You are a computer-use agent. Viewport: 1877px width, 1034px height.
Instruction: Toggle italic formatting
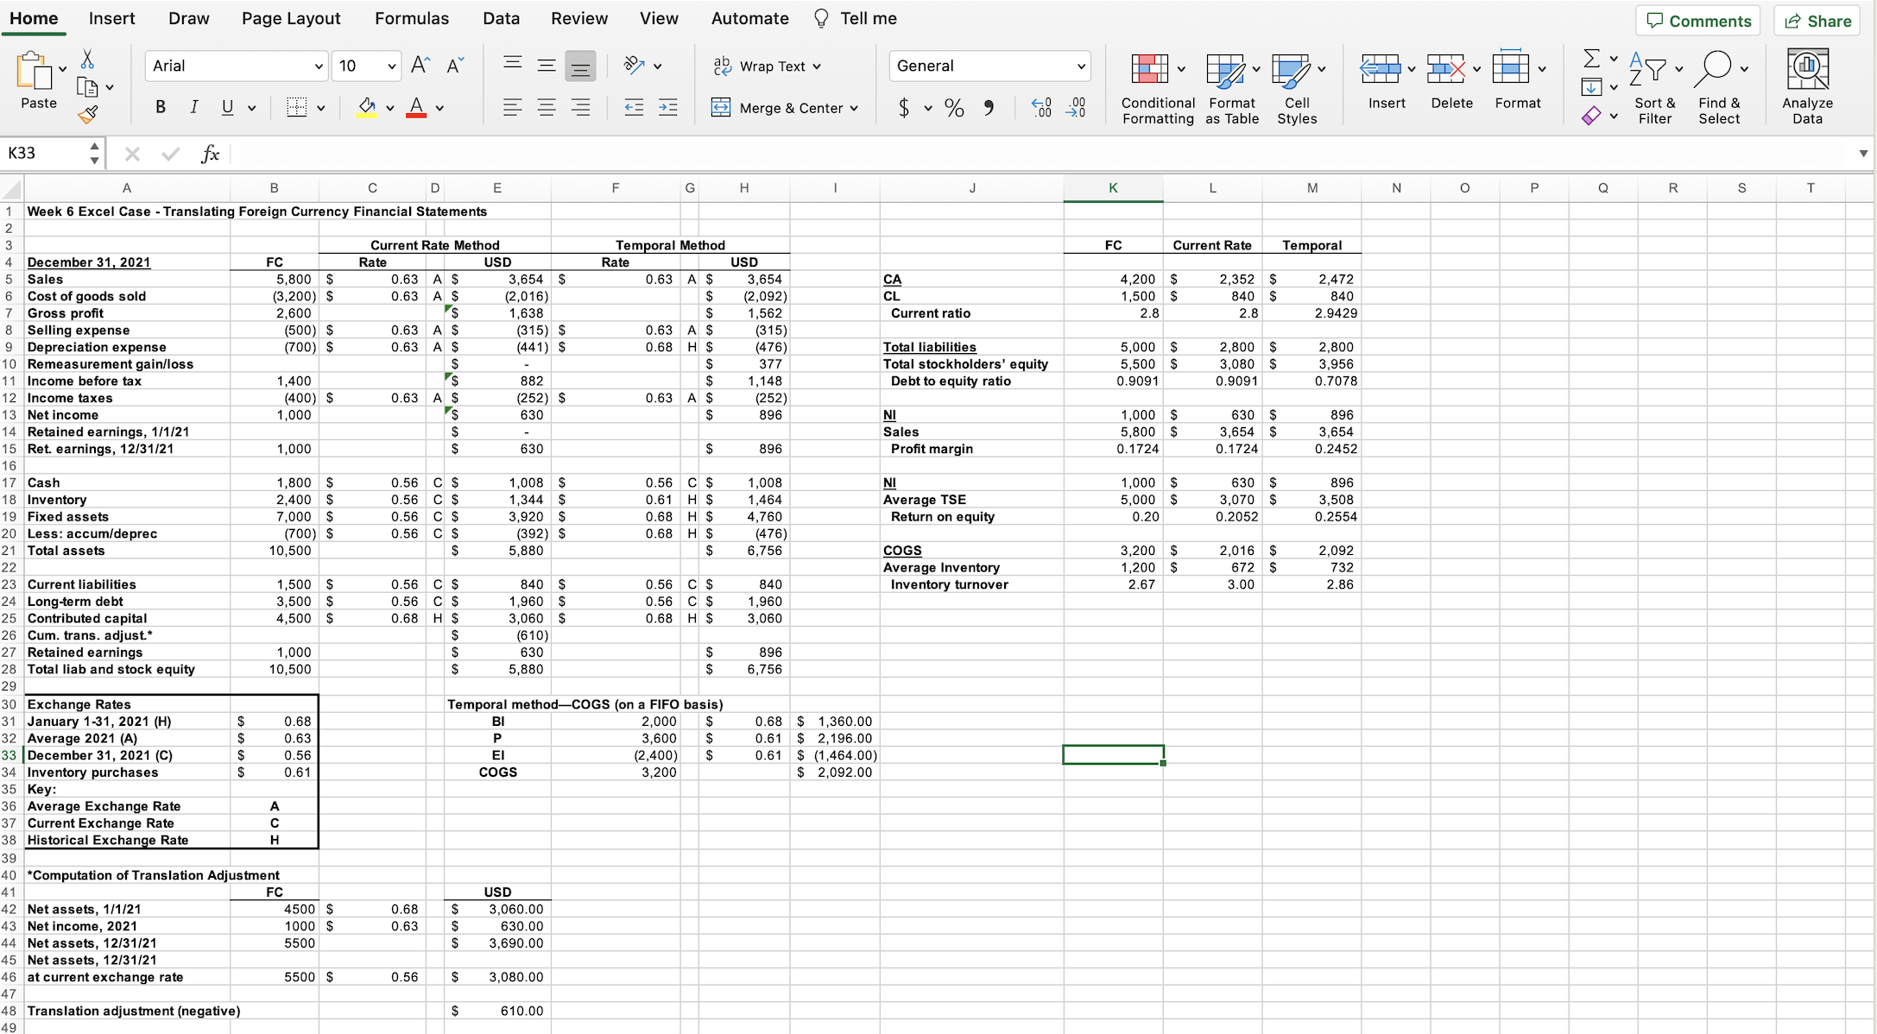[x=193, y=107]
